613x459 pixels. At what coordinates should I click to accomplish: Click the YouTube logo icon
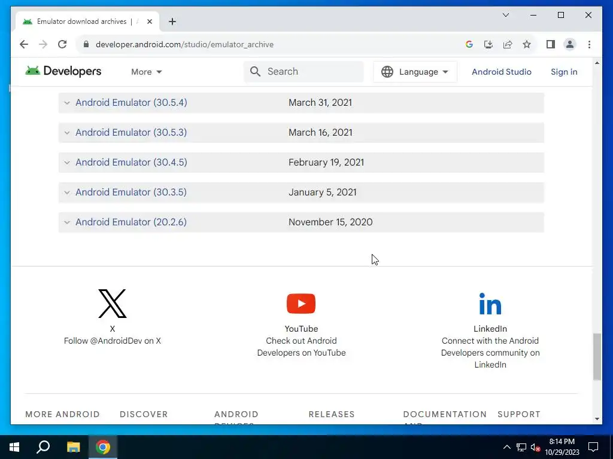(301, 303)
